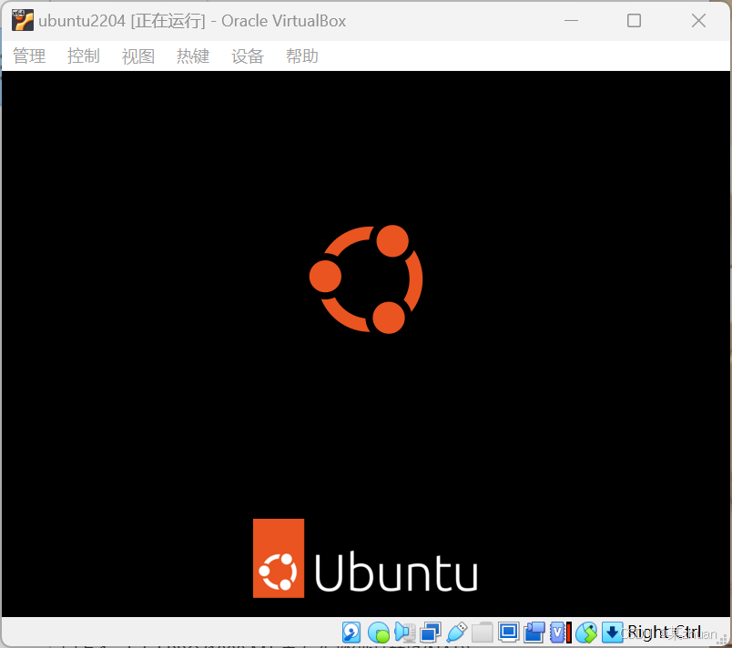
Task: Open the 管理 menu
Action: point(29,56)
